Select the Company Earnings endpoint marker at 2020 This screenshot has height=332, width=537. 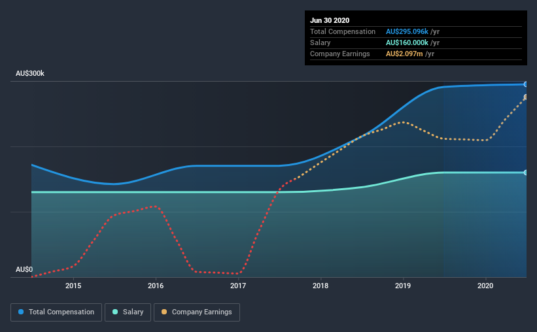tap(525, 97)
